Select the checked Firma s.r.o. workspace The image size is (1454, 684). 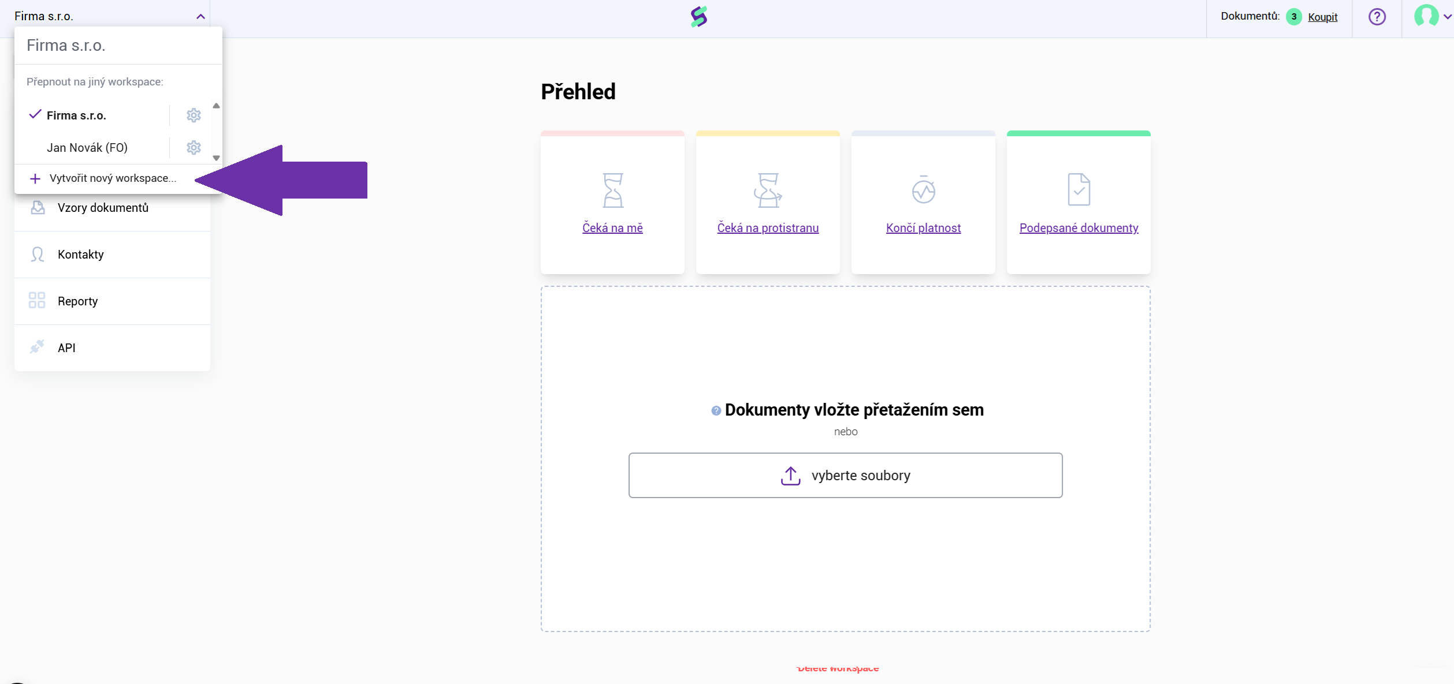pyautogui.click(x=76, y=115)
